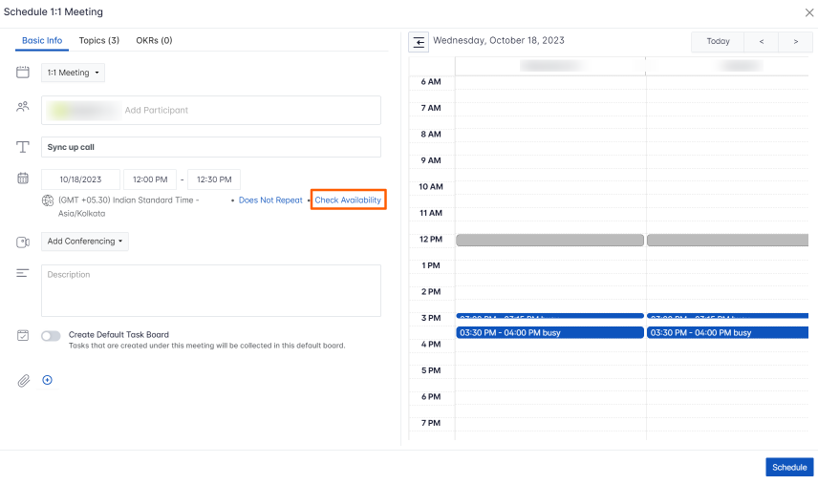Click the 7 PM time label
This screenshot has width=818, height=484.
point(431,423)
